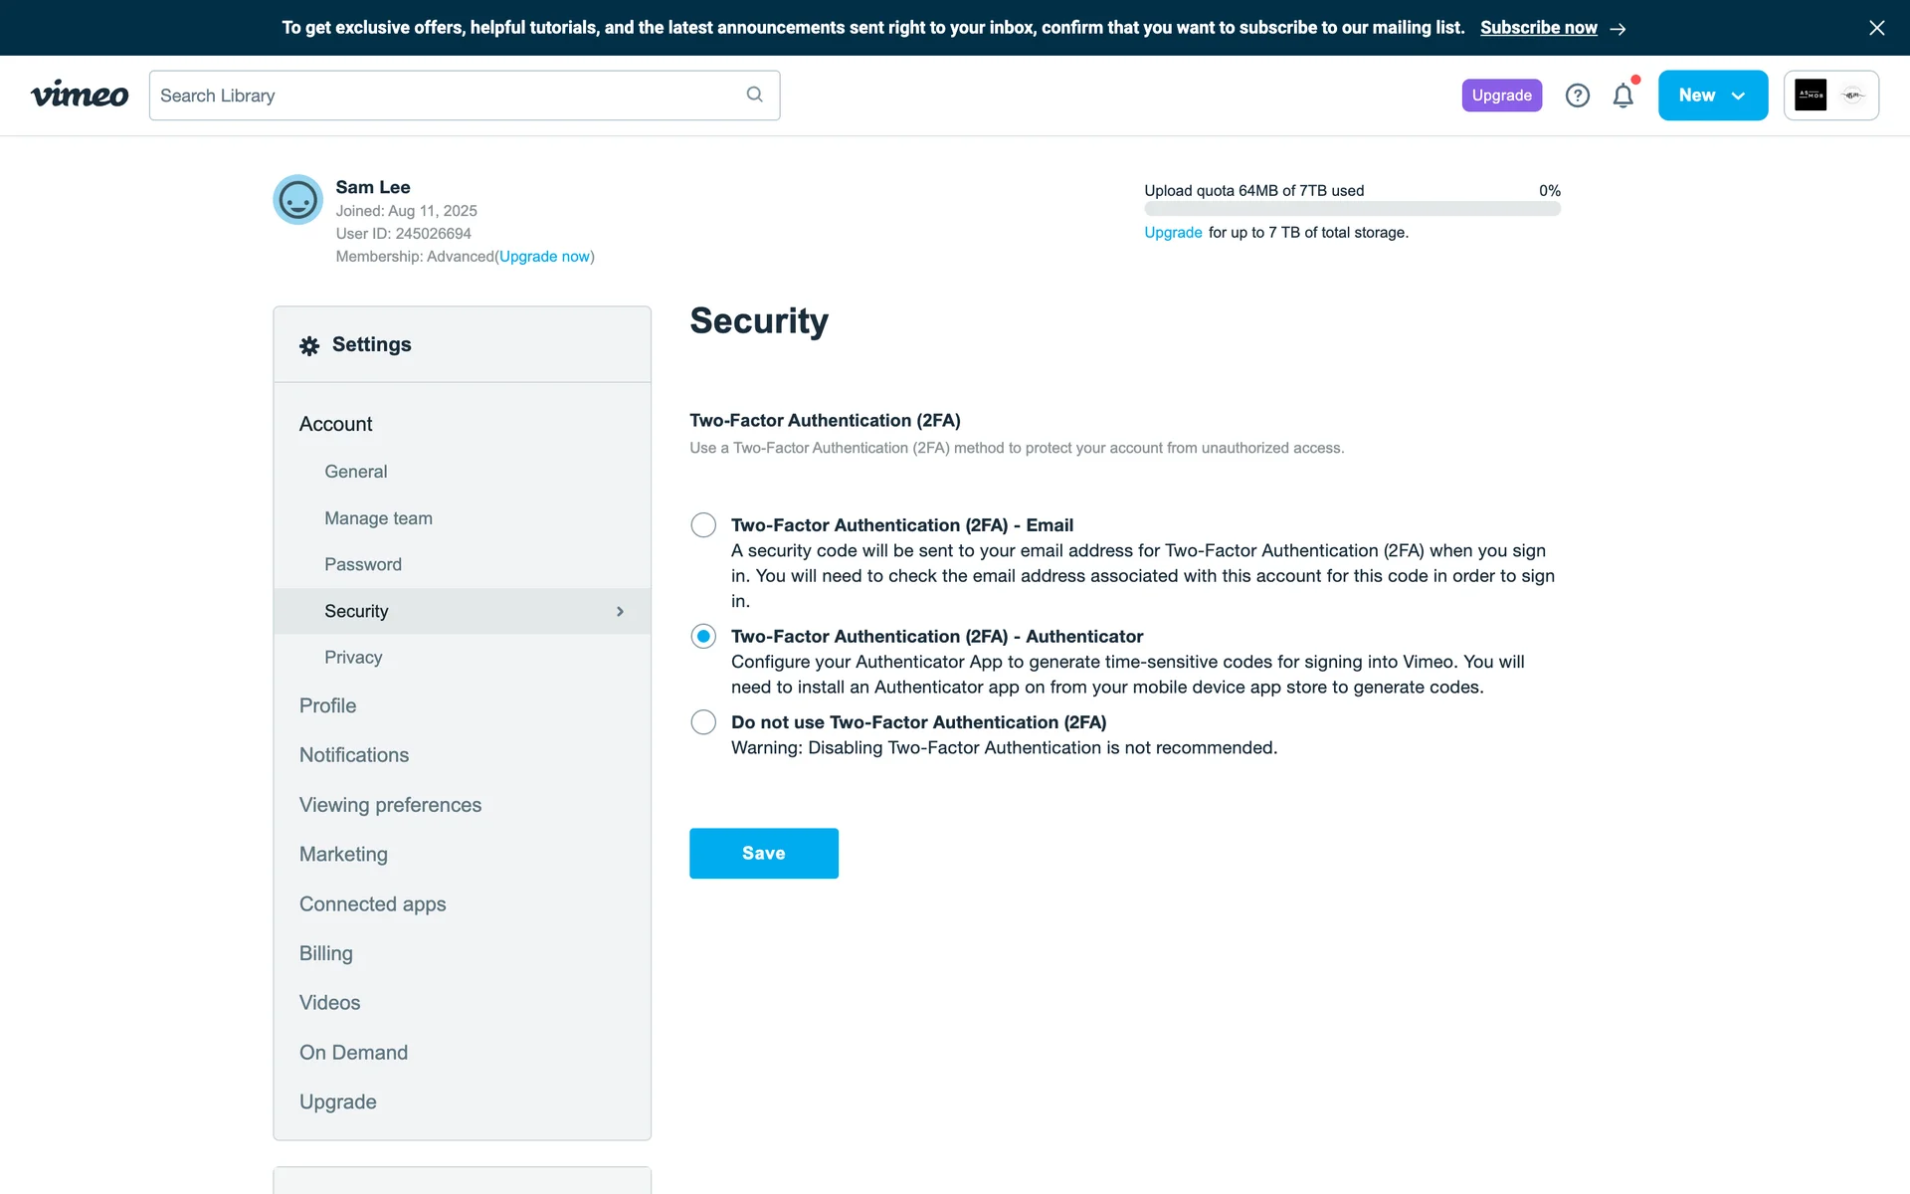The image size is (1910, 1194).
Task: Select Do not use Two-Factor Authentication
Action: (x=703, y=722)
